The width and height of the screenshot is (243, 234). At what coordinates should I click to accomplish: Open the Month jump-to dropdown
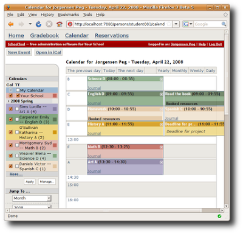pos(32,198)
